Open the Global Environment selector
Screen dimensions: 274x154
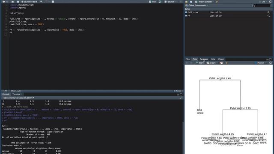coord(197,6)
